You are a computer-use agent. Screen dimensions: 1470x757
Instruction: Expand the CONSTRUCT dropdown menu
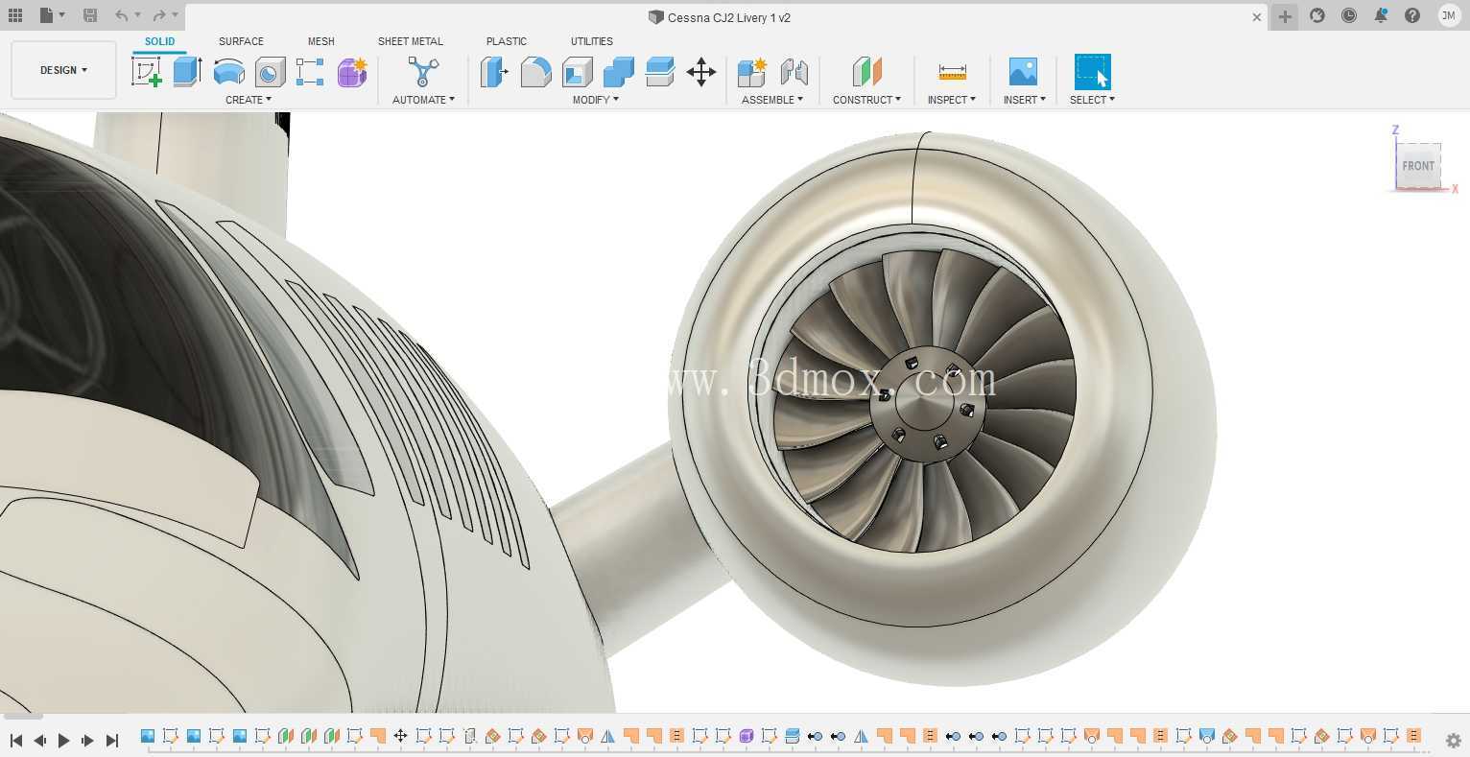pyautogui.click(x=866, y=100)
